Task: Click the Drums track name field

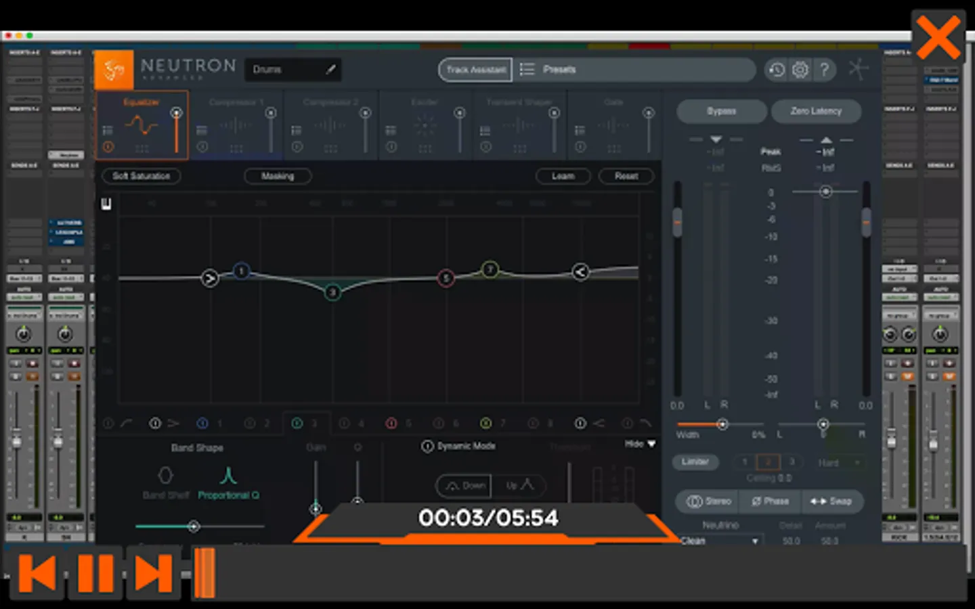Action: pyautogui.click(x=292, y=70)
